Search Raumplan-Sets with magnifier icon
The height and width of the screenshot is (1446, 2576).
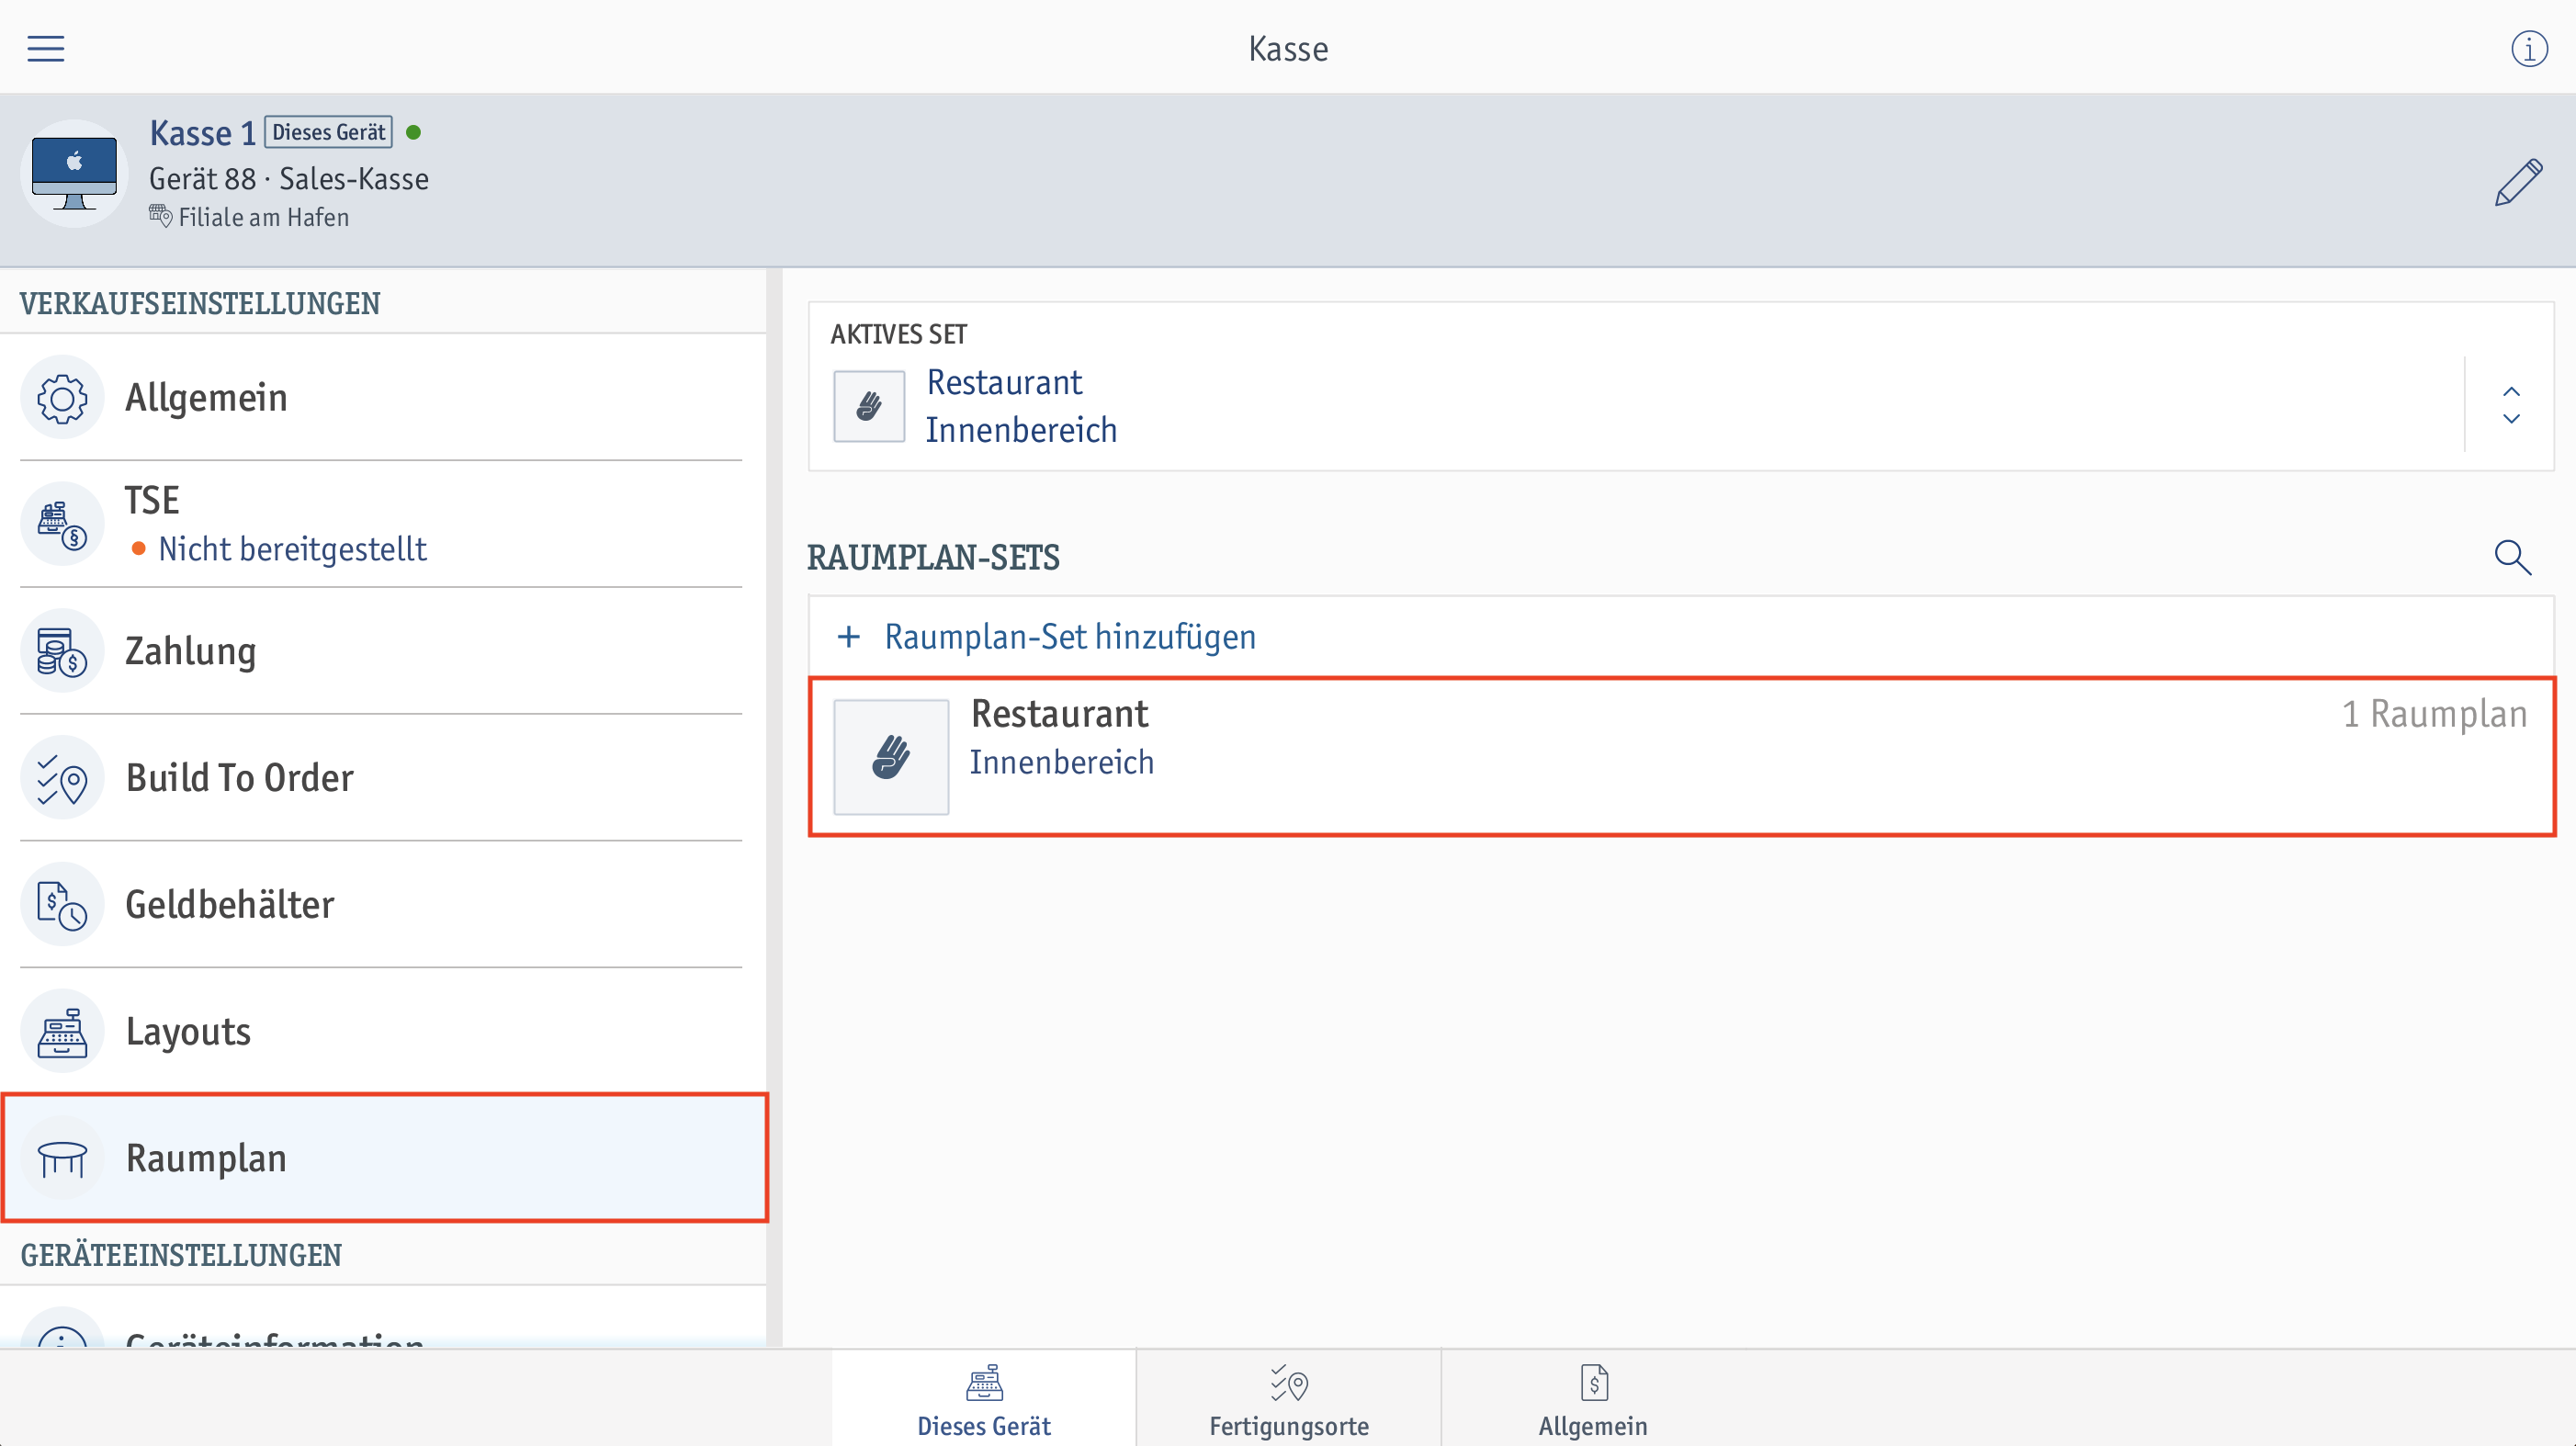[x=2512, y=557]
